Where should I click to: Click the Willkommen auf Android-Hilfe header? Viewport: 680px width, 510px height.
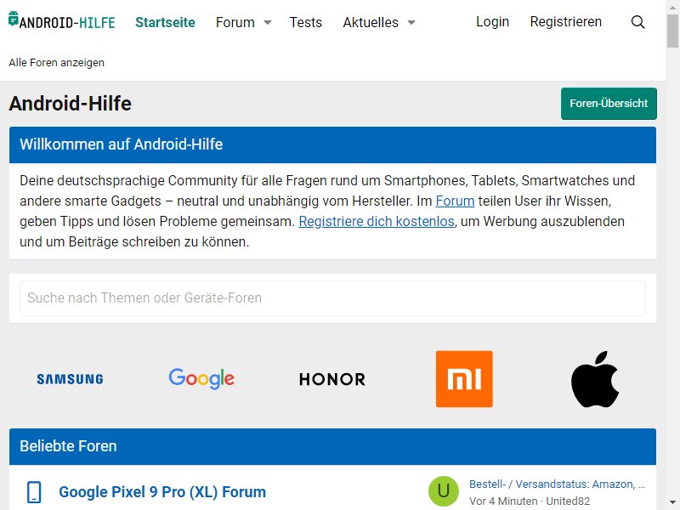click(332, 144)
